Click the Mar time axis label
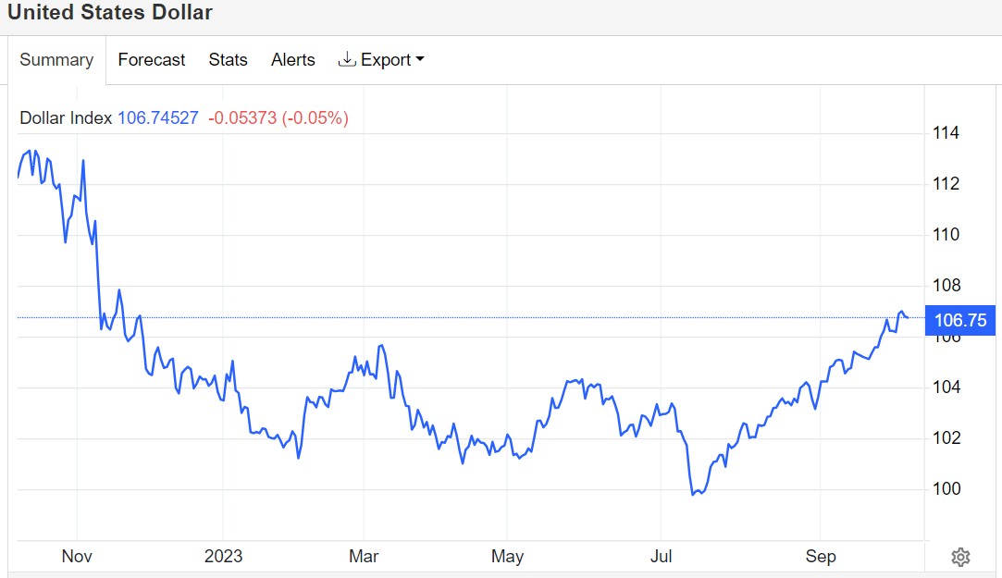 (x=364, y=556)
